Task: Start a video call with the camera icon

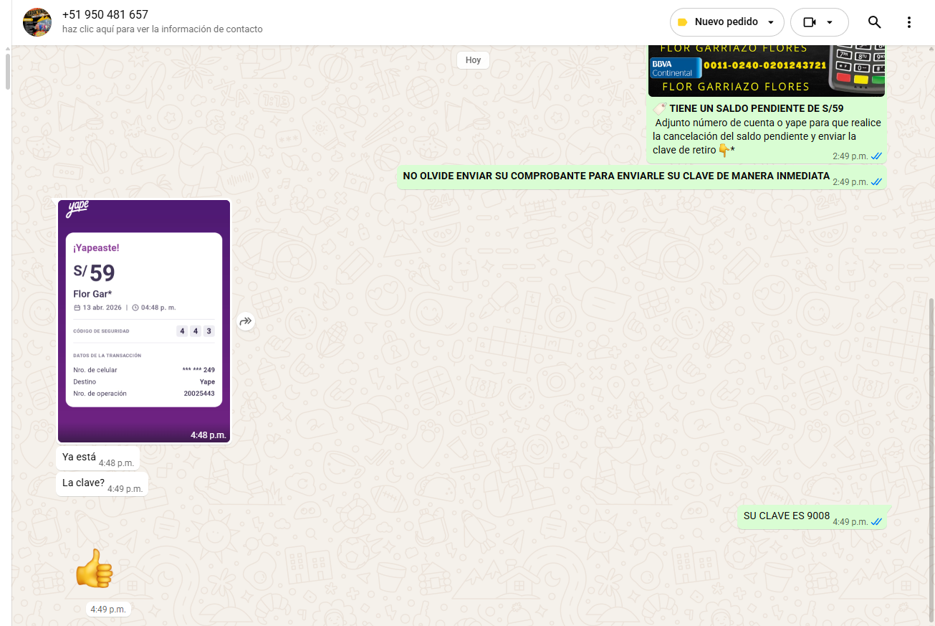Action: click(810, 22)
